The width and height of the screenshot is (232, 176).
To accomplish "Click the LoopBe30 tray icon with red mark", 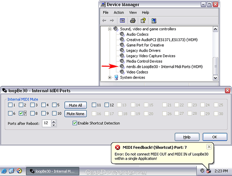I will 208,171.
